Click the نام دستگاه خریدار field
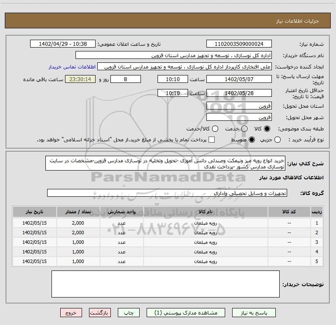The height and width of the screenshot is (325, 336). 174,55
